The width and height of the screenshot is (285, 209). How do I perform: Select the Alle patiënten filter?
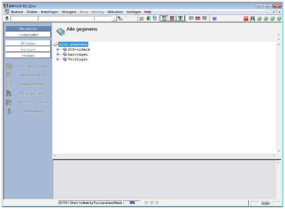28,28
